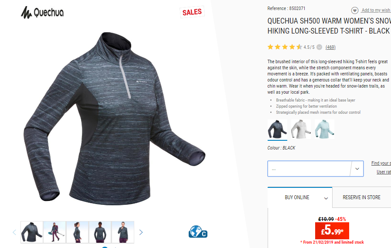Expand the BUY ONLINE chevron

326,198
